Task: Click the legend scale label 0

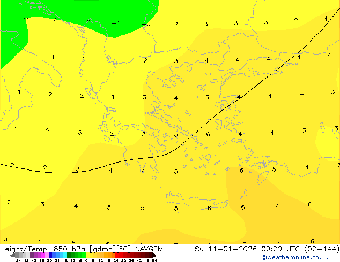Action: point(86,261)
